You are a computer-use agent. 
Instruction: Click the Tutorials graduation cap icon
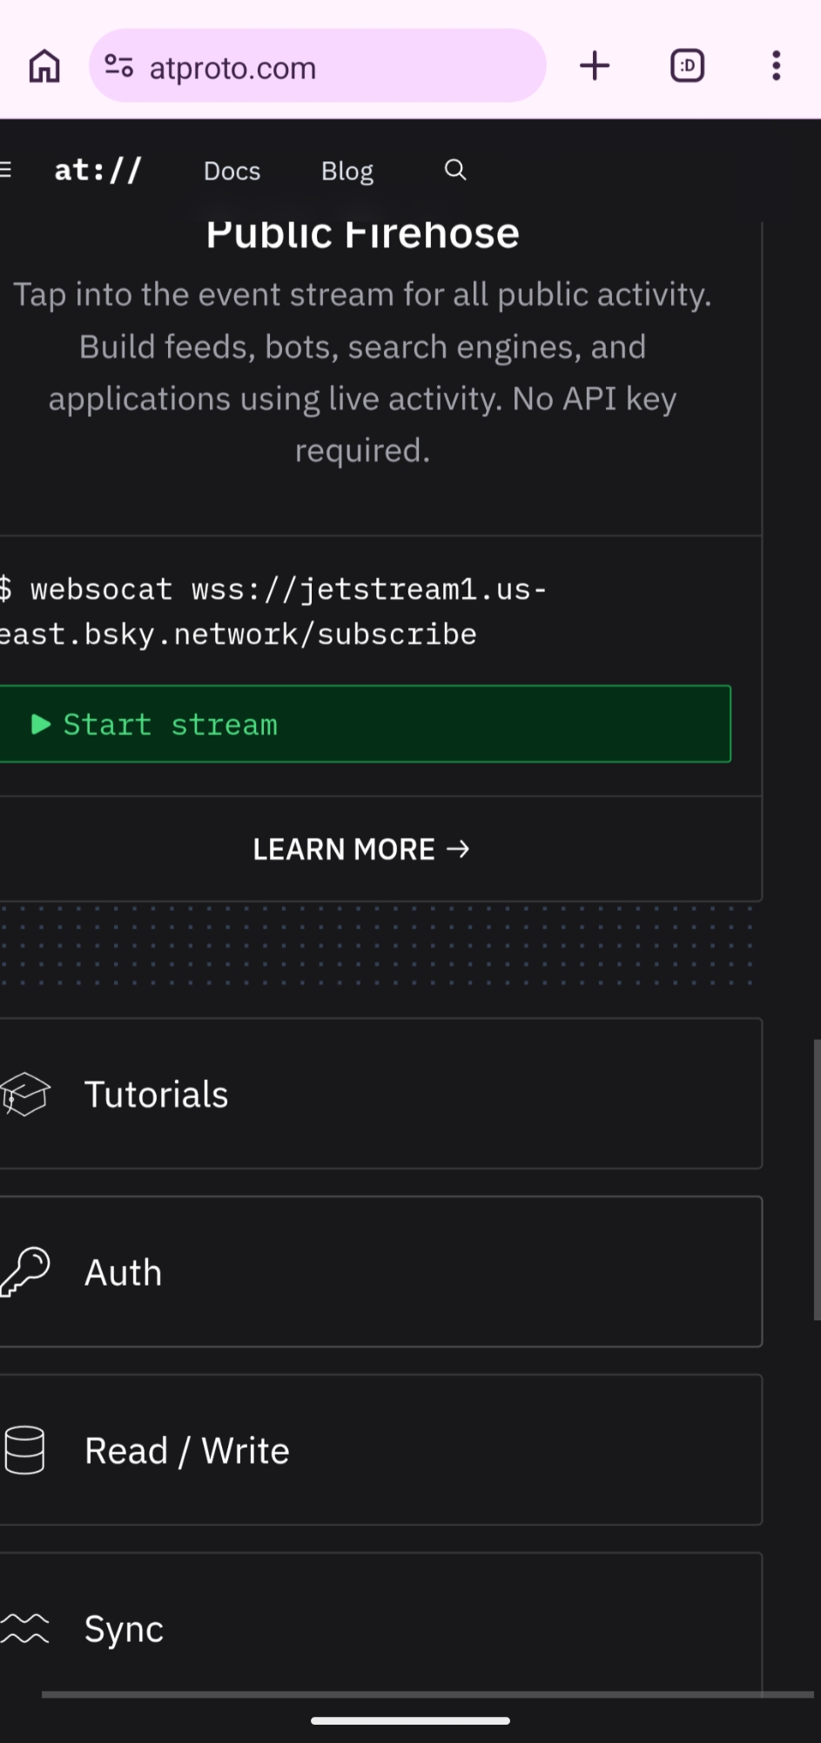(x=25, y=1094)
